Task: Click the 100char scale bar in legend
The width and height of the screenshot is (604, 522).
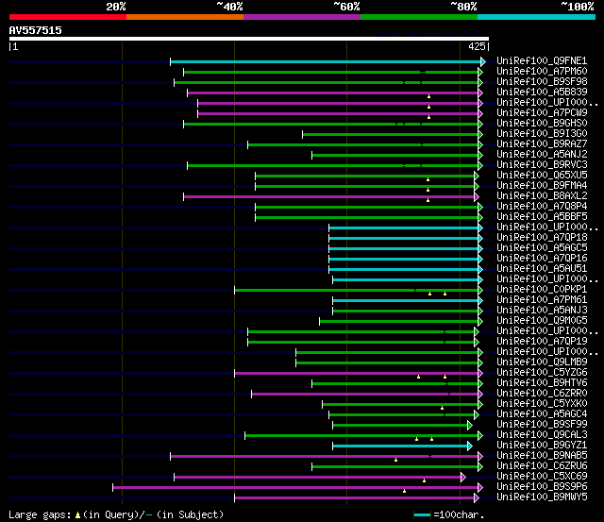Action: (422, 515)
